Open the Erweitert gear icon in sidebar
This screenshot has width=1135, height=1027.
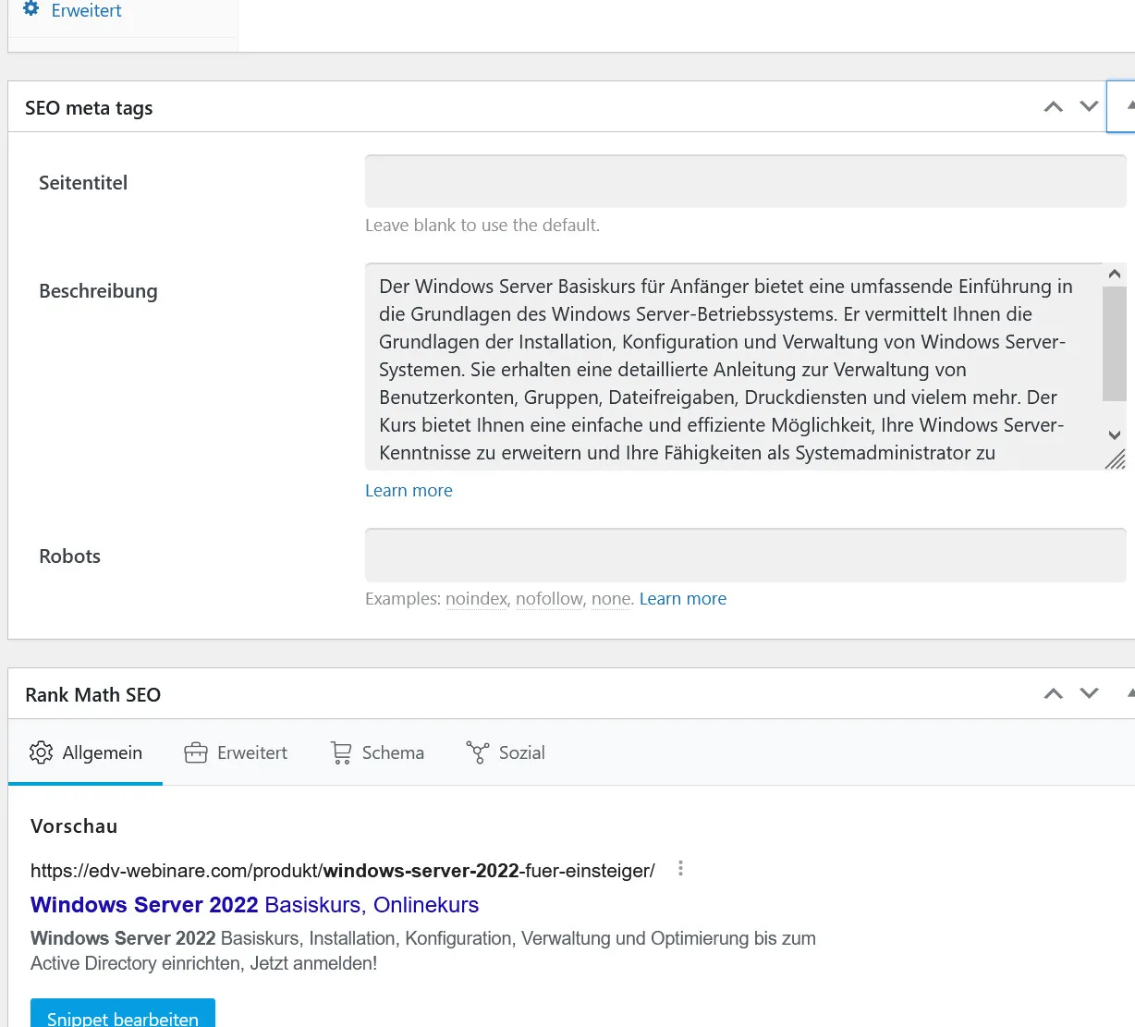coord(31,9)
